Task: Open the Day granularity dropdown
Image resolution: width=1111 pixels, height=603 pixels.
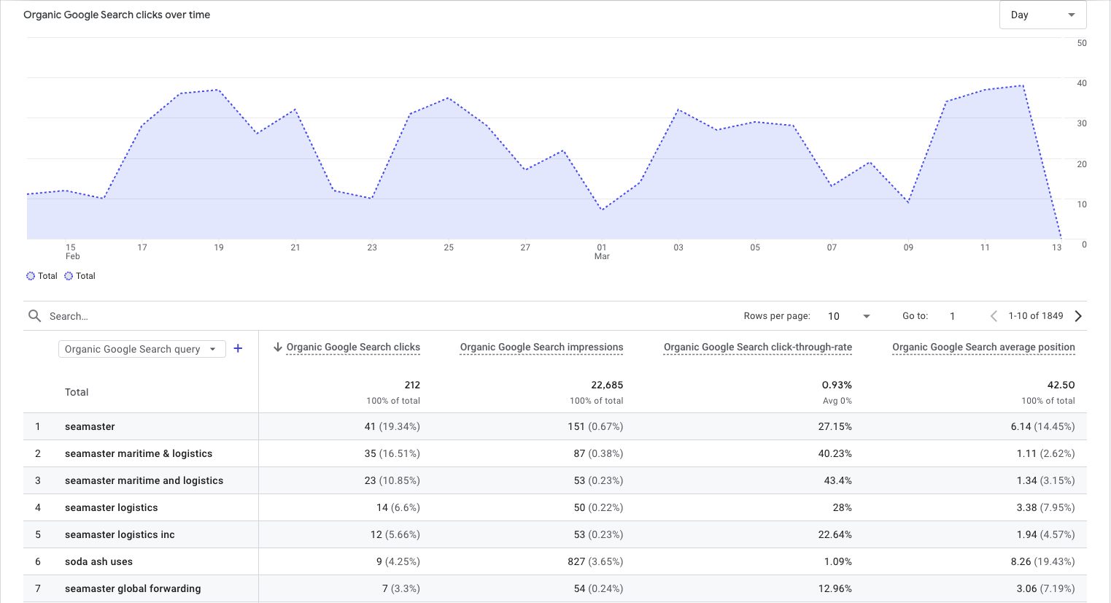Action: [x=1042, y=14]
